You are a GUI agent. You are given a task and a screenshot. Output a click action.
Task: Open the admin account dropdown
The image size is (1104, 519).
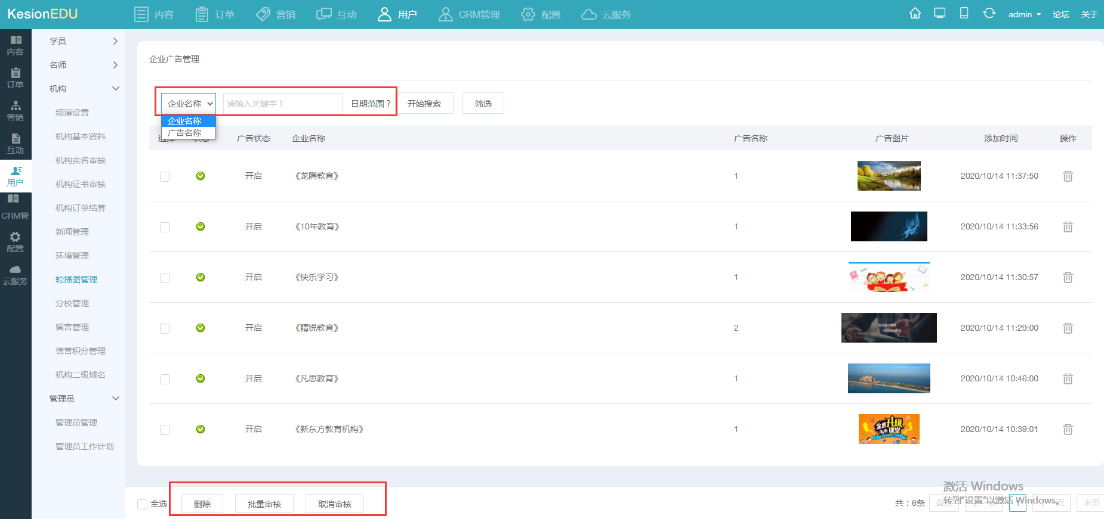[1024, 14]
